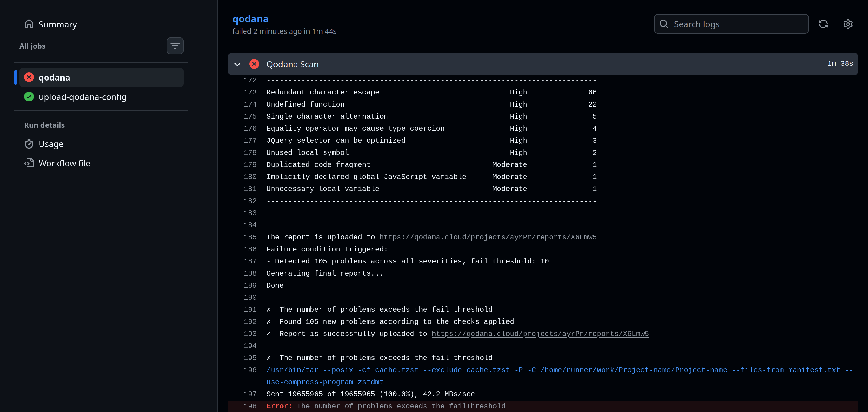This screenshot has width=868, height=412.
Task: Click the Workflow file icon
Action: (x=29, y=163)
